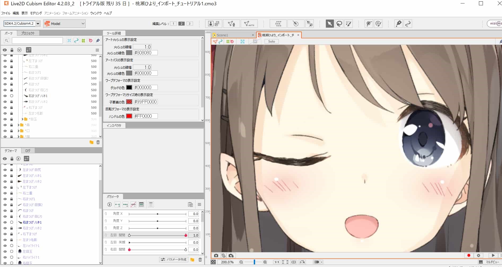Expand the *目玉 folder in parts tree
The height and width of the screenshot is (267, 502).
[x=23, y=119]
